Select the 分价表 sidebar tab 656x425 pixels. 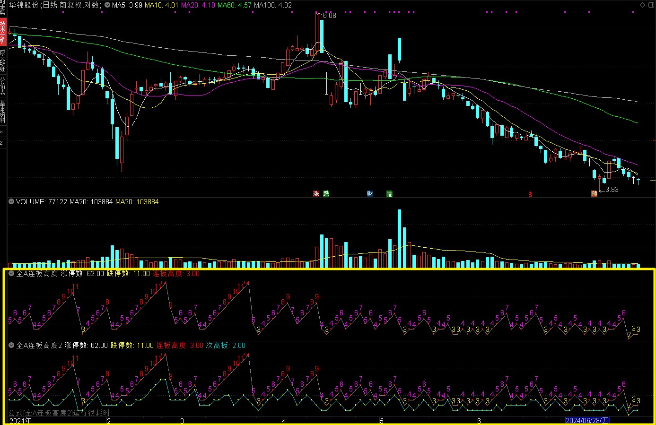3,87
